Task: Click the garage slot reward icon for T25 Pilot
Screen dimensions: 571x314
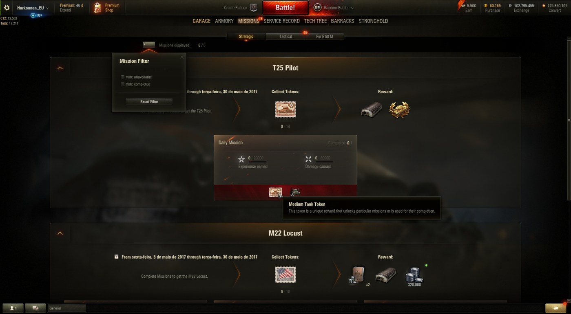Action: (372, 110)
